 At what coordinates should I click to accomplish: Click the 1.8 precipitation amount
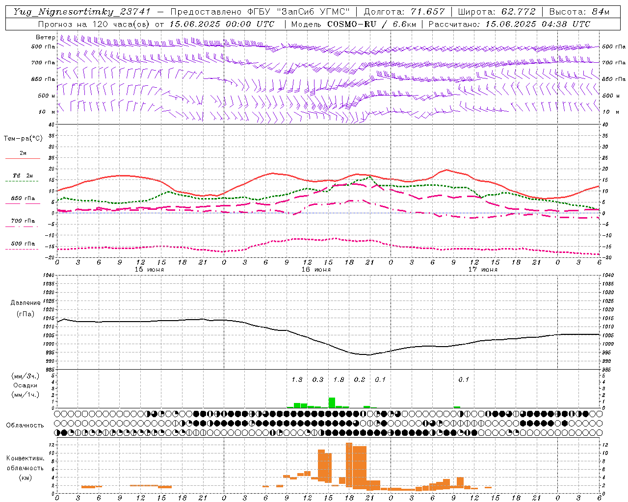pyautogui.click(x=339, y=380)
